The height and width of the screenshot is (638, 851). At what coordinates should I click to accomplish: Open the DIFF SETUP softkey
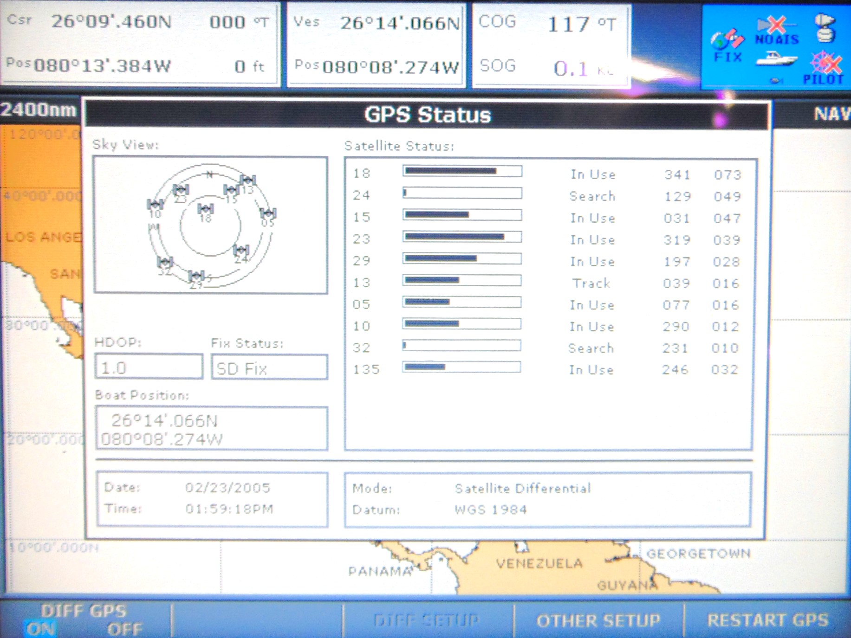click(426, 620)
